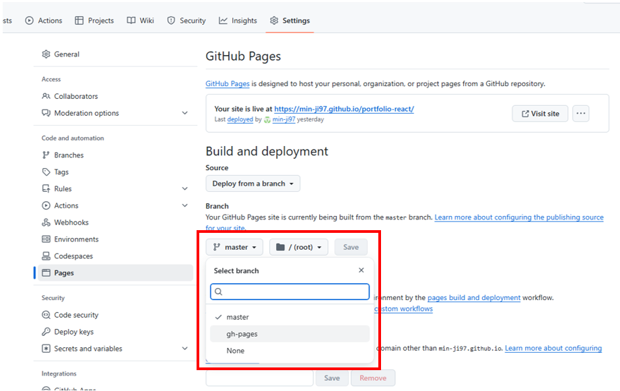Click the Code security shield-search icon

pyautogui.click(x=46, y=315)
